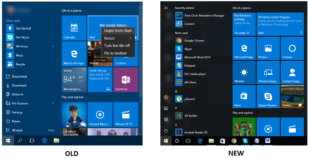Open People from OLD Most used list

16,64
